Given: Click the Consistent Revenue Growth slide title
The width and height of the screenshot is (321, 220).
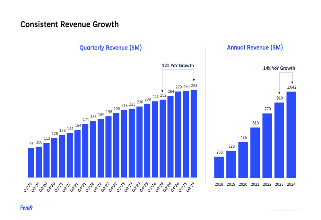Looking at the screenshot, I should point(69,24).
